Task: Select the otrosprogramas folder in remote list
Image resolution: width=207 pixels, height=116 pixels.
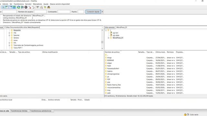Action: click(x=113, y=74)
